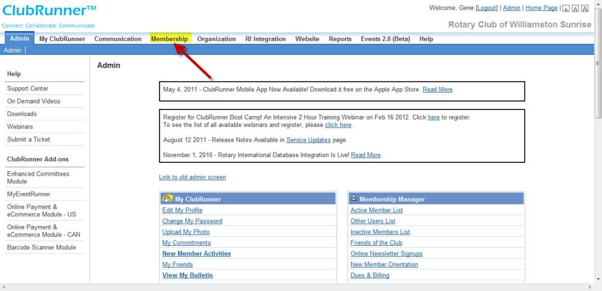
Task: Open Webinars in sidebar
Action: [x=20, y=126]
